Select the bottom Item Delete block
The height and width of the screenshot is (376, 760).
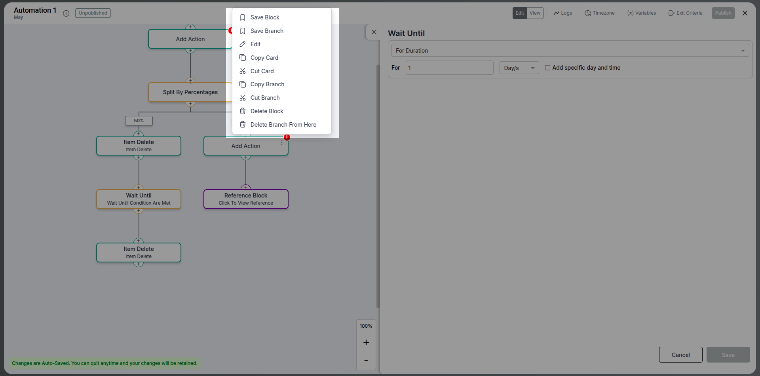[x=139, y=253]
